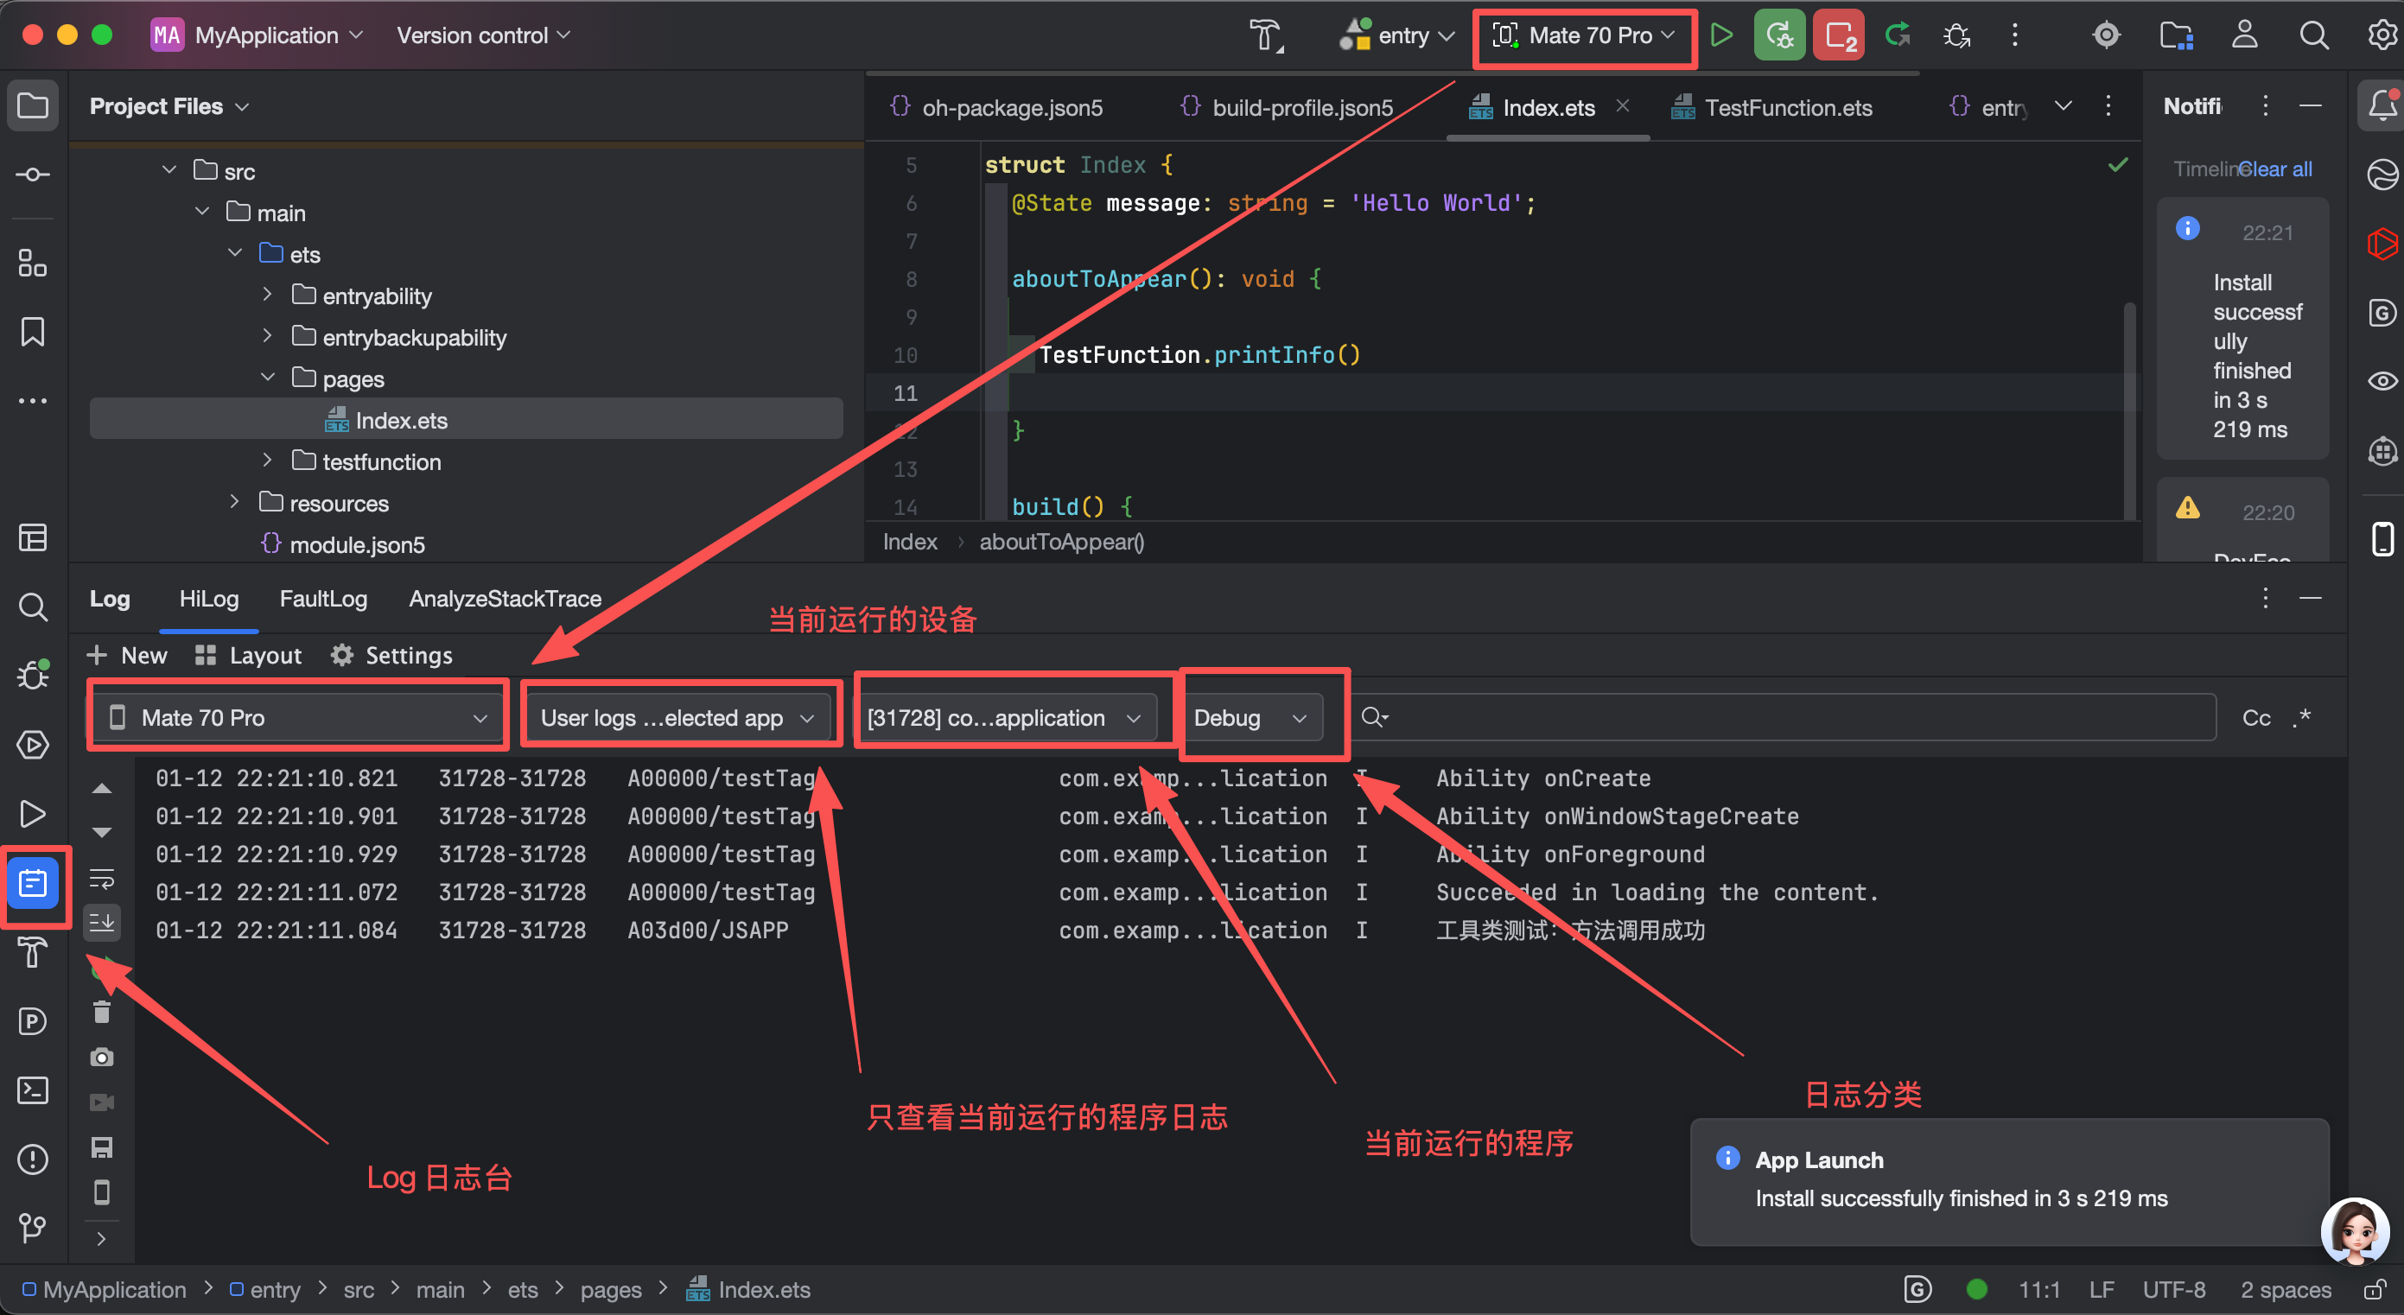Open the Debug log level dropdown
The width and height of the screenshot is (2404, 1315).
[x=1250, y=718]
